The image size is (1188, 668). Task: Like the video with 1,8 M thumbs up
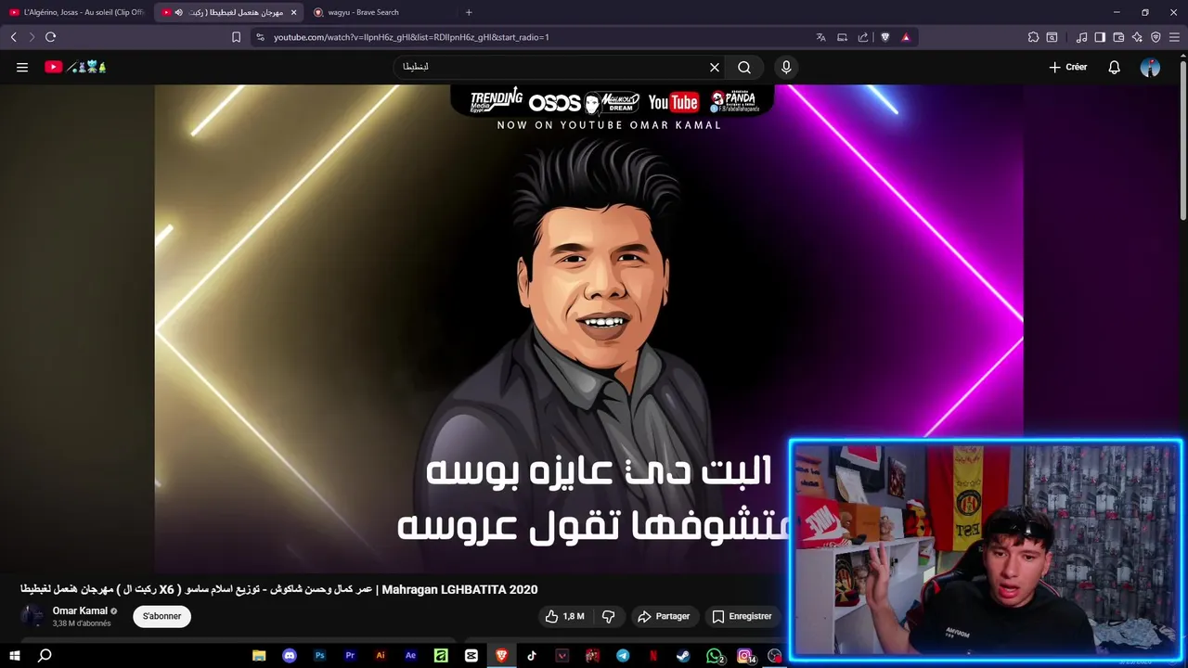coord(564,616)
